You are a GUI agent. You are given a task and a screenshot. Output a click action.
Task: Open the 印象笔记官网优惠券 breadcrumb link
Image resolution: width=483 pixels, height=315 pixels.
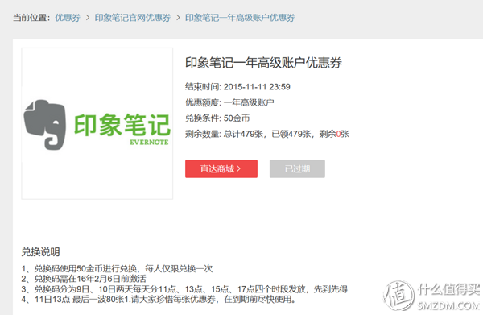[x=133, y=18]
